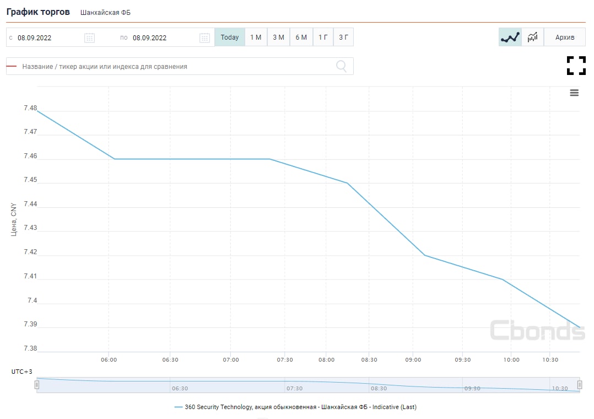
Task: Click the 08:30 time axis label
Action: pyautogui.click(x=369, y=359)
